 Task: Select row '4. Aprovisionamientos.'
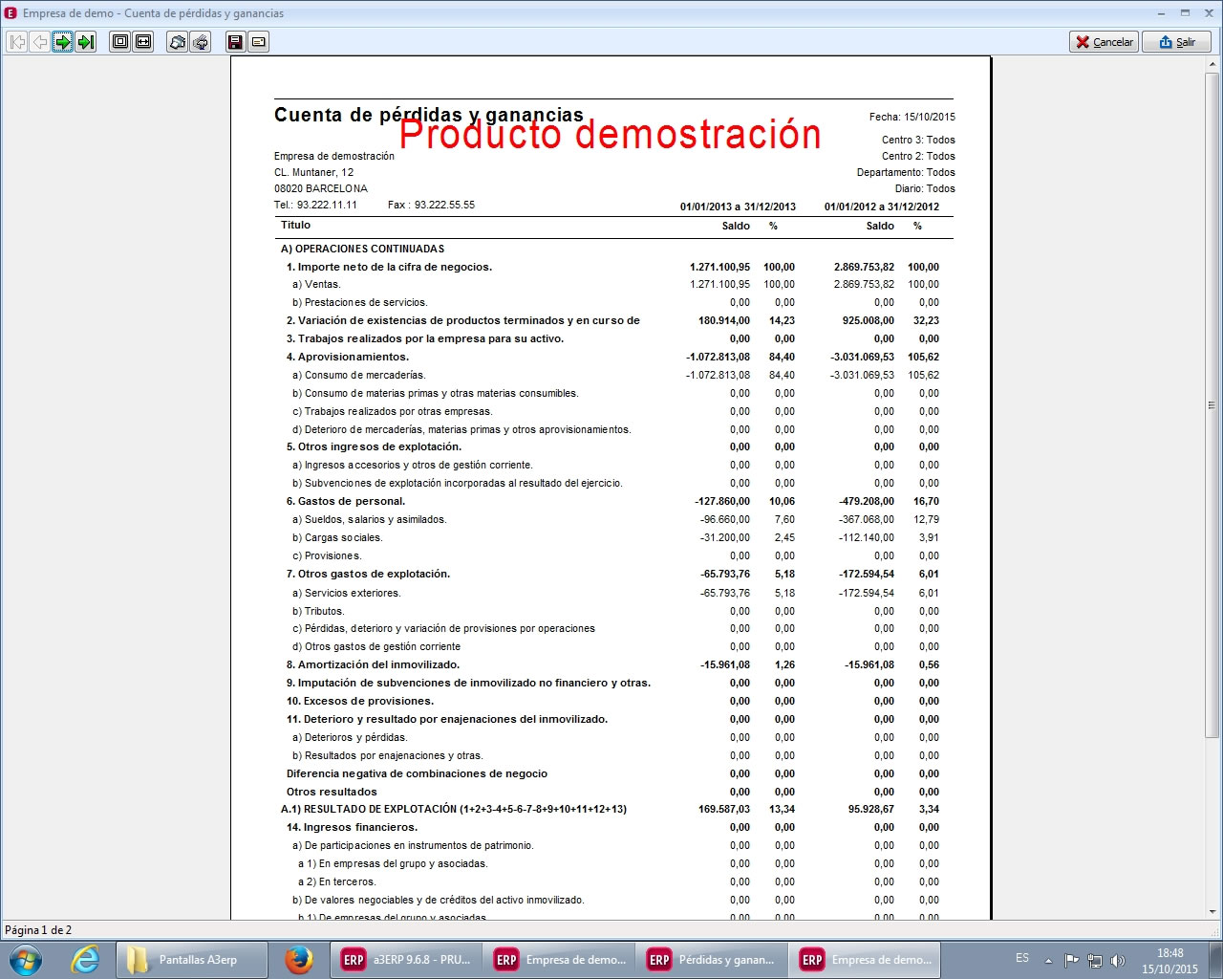click(x=612, y=357)
